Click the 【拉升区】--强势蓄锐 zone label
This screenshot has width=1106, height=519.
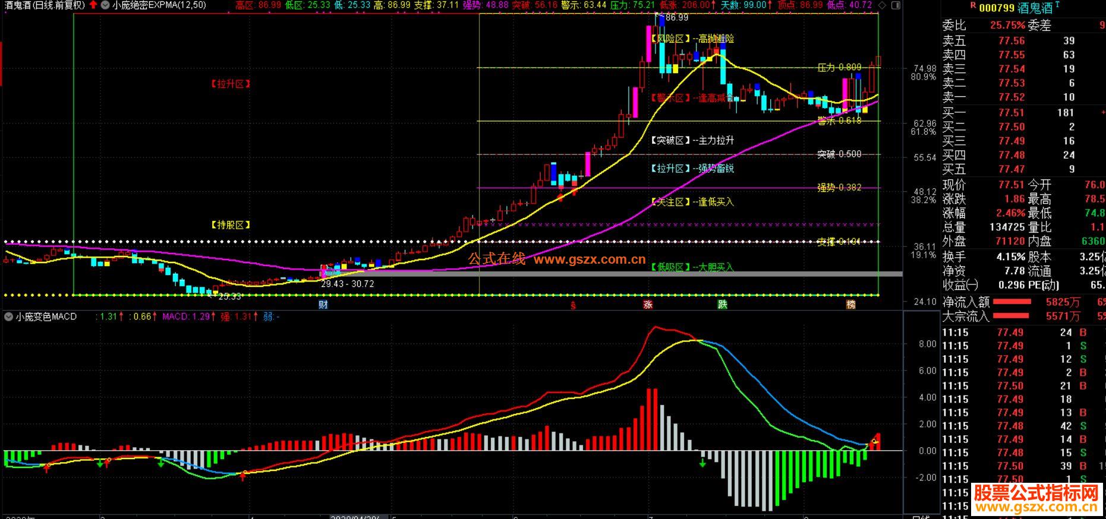(x=692, y=169)
